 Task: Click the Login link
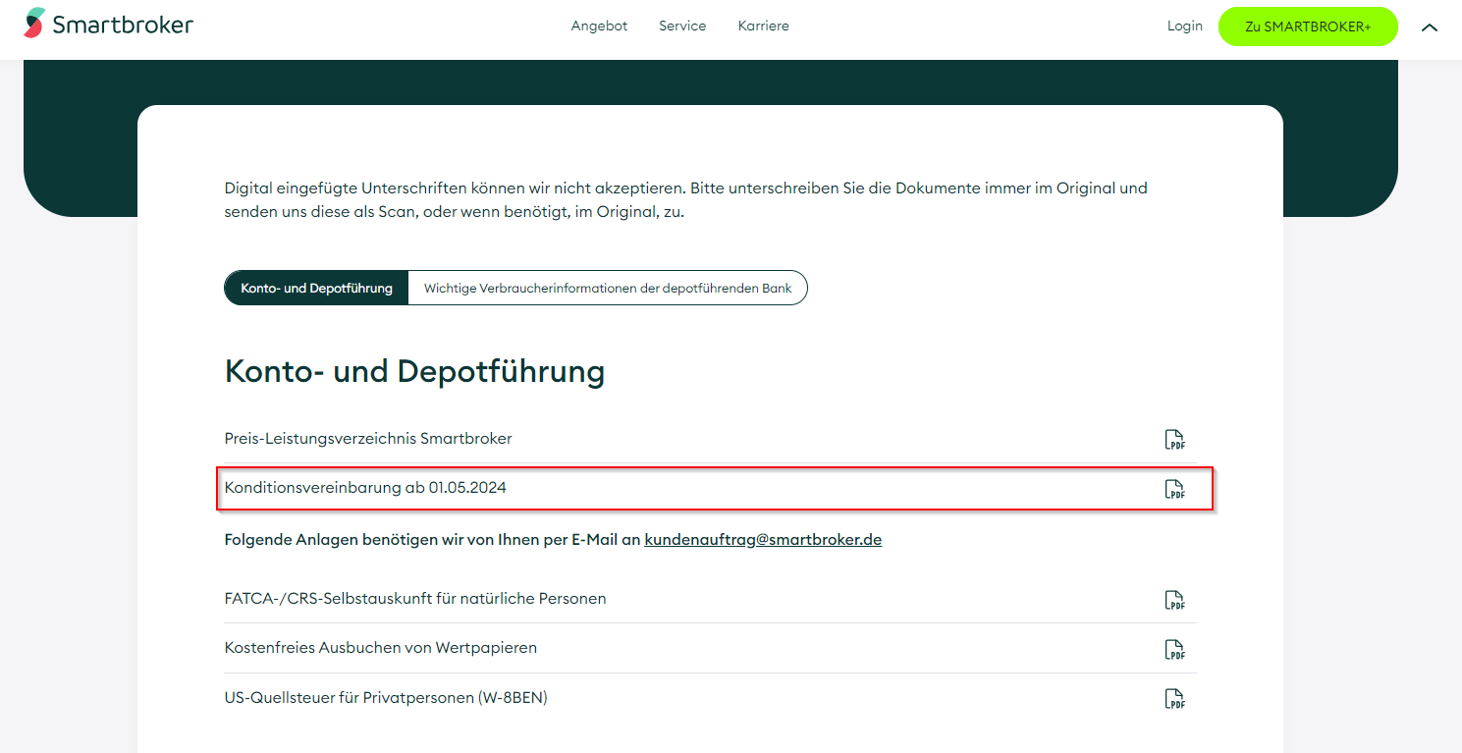pos(1184,27)
